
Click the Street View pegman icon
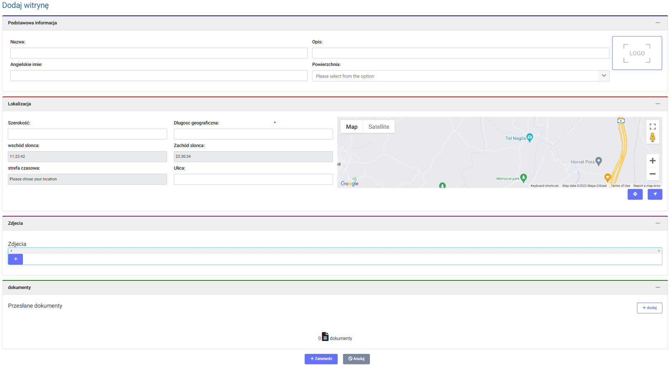[652, 137]
